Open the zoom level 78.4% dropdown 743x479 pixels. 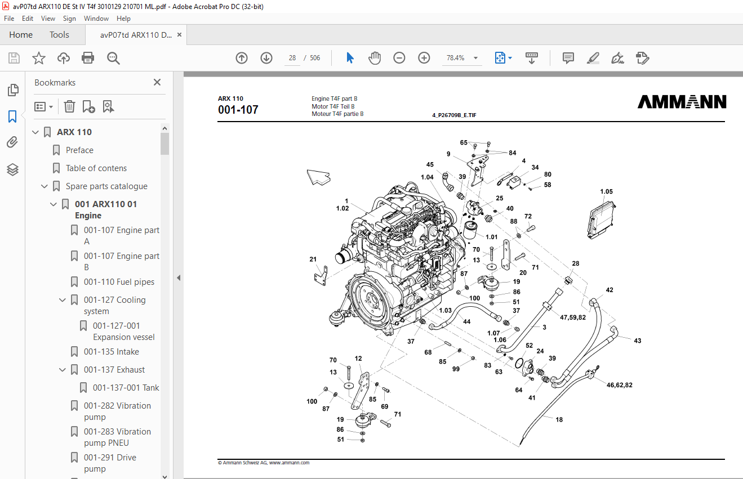(x=475, y=58)
